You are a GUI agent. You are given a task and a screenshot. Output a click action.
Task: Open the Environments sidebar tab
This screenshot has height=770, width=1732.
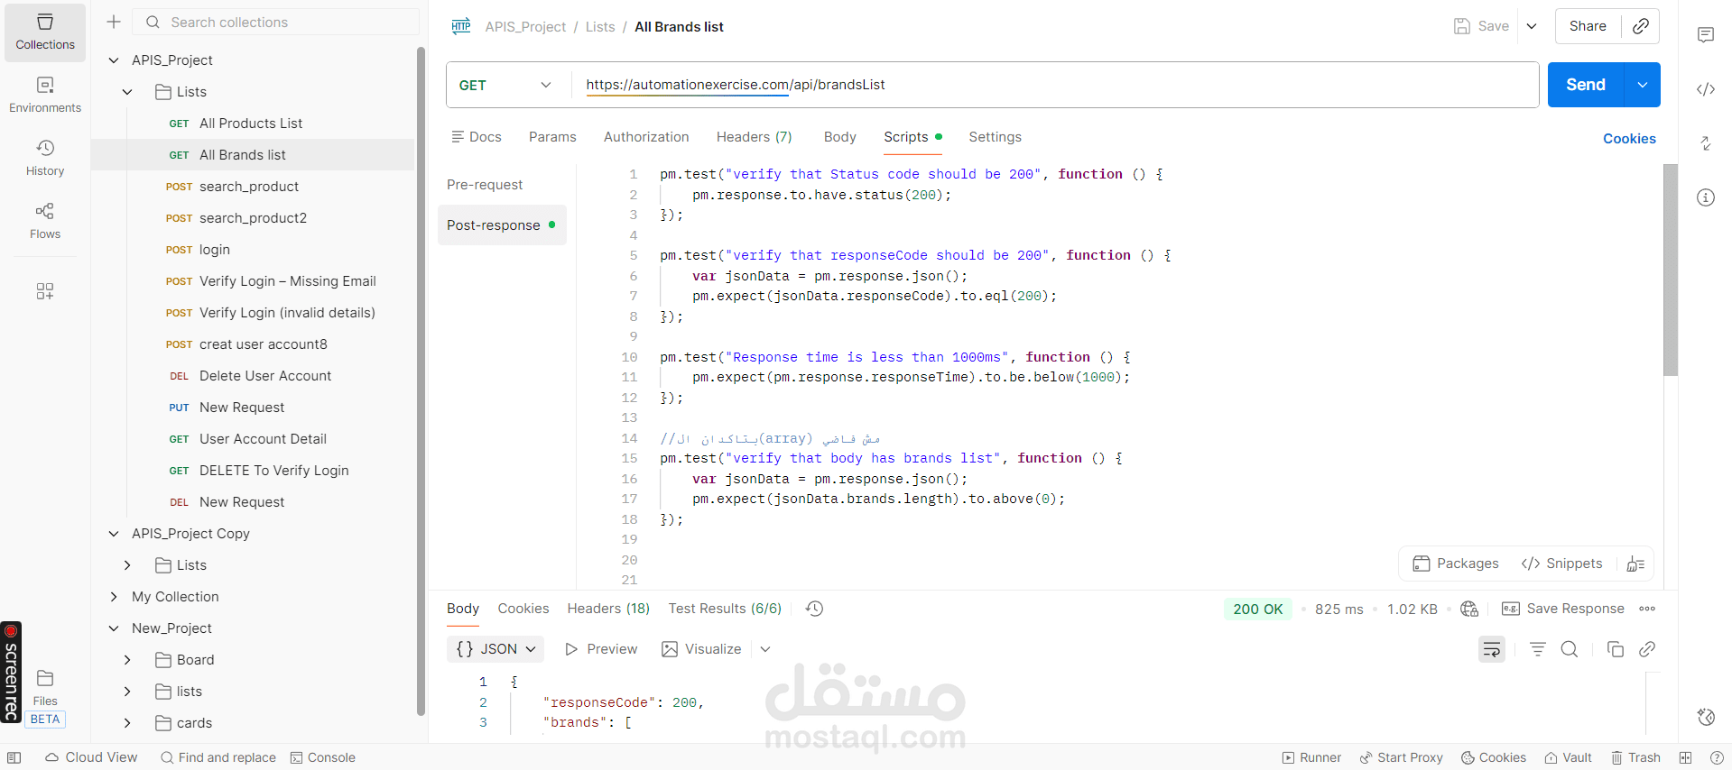[x=45, y=95]
